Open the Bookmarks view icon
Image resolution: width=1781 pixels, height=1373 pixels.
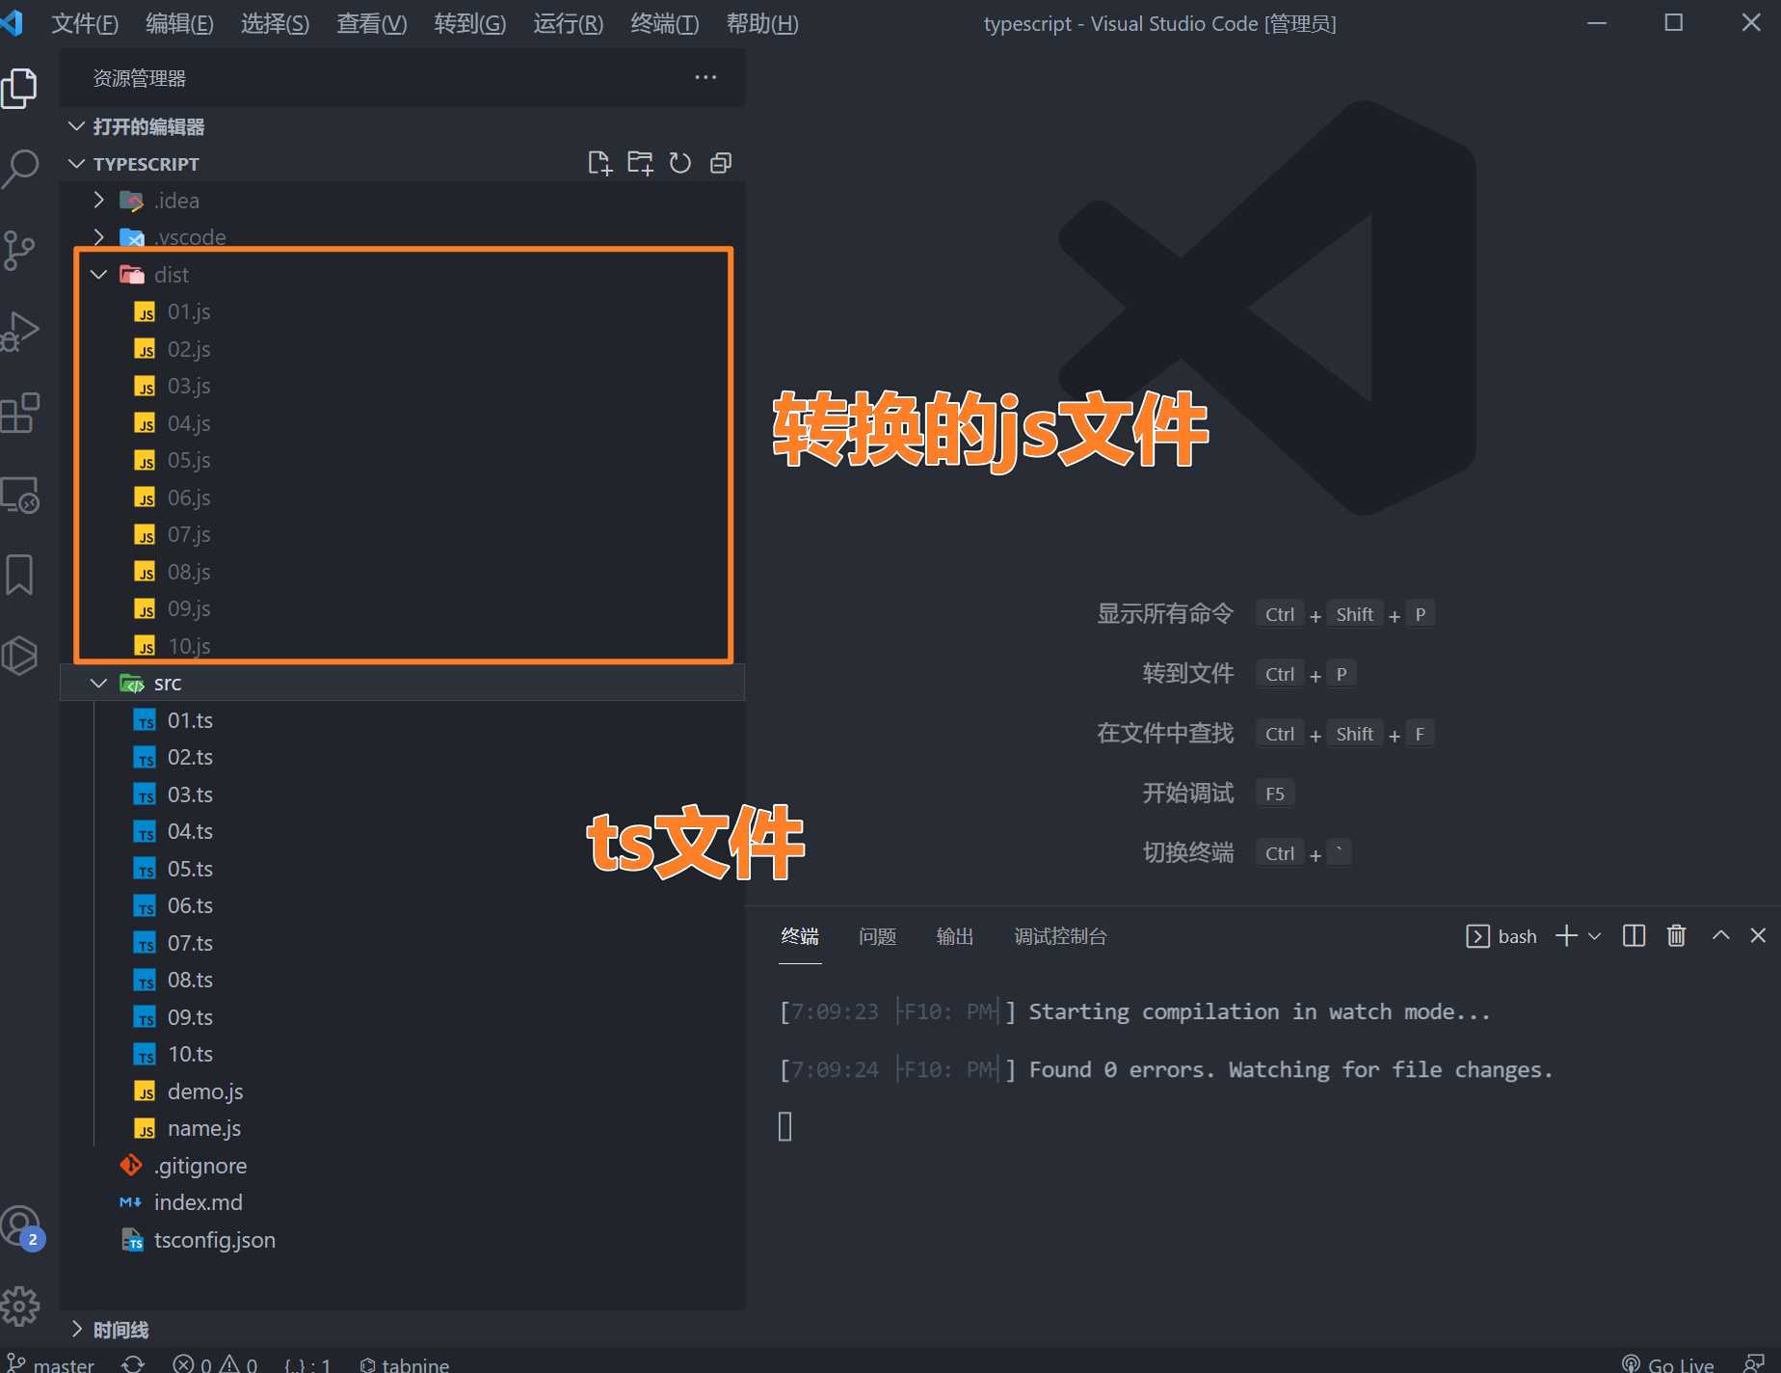[x=19, y=575]
